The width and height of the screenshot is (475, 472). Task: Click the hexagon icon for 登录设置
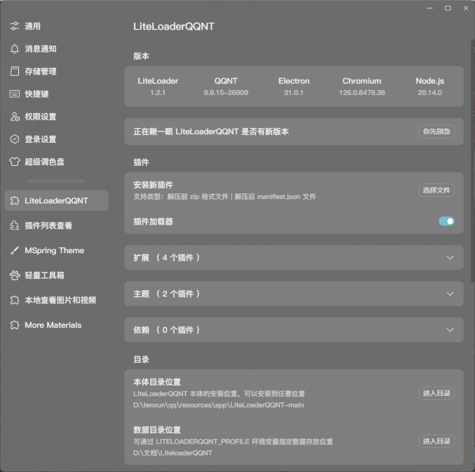[14, 139]
